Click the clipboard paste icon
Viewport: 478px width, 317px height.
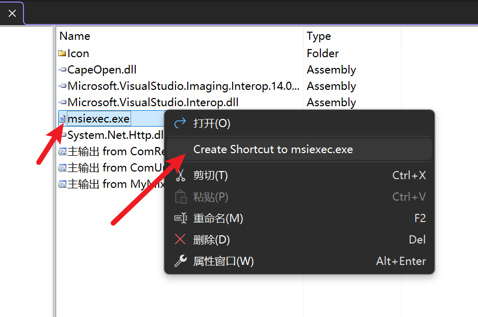point(181,197)
